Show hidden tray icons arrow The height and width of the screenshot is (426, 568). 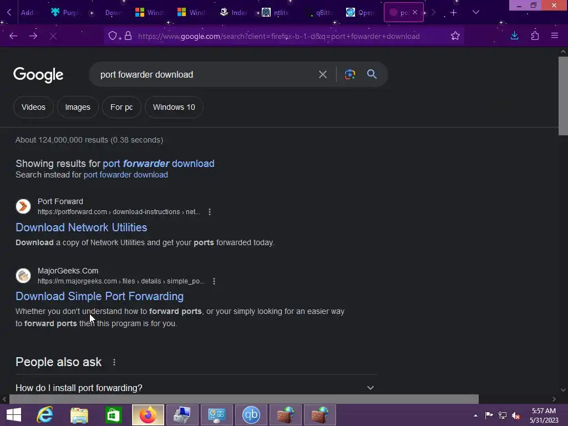(475, 415)
